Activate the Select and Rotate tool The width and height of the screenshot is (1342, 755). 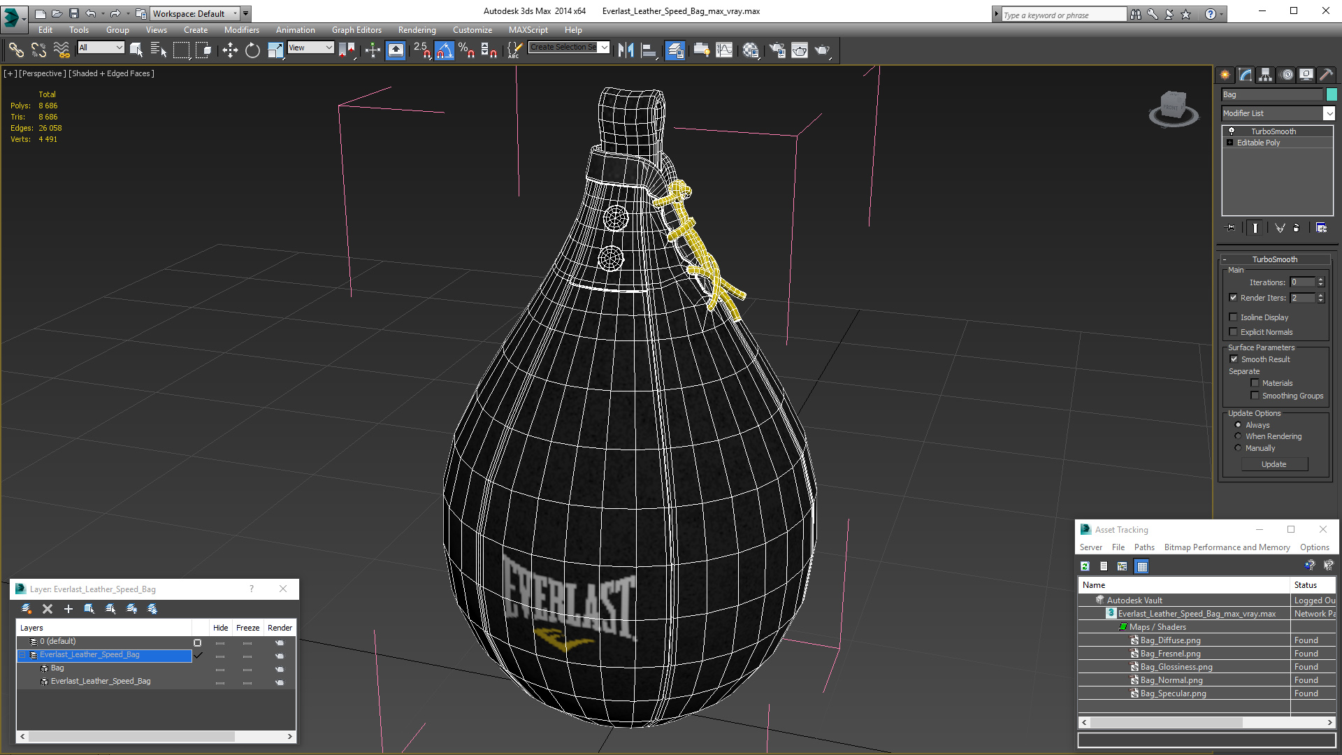point(252,50)
